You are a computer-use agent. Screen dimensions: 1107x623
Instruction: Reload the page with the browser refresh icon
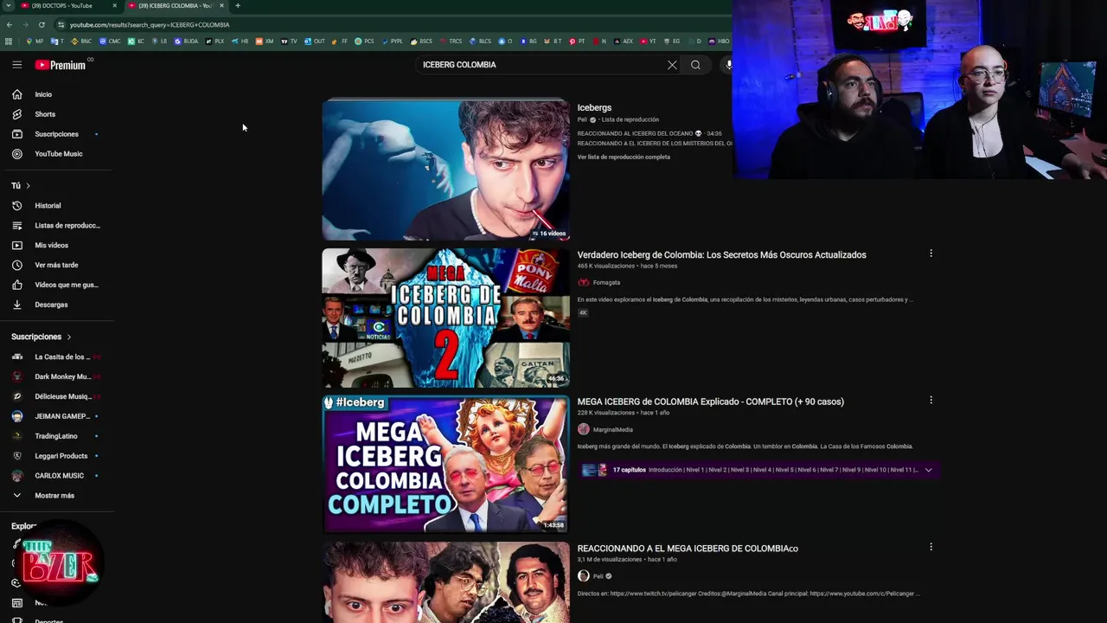pos(42,25)
